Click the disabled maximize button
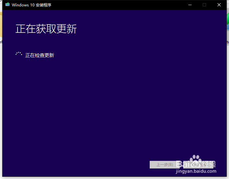229x179 pixels. pos(204,5)
